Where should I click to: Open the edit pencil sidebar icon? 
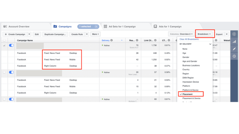[x=234, y=49]
